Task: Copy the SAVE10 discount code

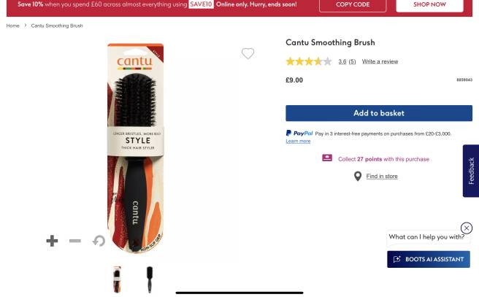Action: 353,4
